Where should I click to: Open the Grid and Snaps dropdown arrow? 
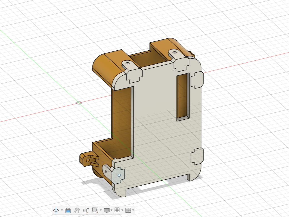coord(122,210)
